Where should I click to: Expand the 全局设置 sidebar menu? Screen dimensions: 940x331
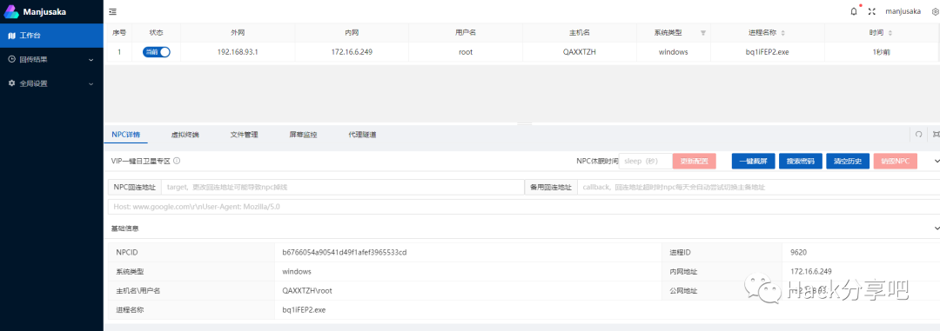pos(51,83)
